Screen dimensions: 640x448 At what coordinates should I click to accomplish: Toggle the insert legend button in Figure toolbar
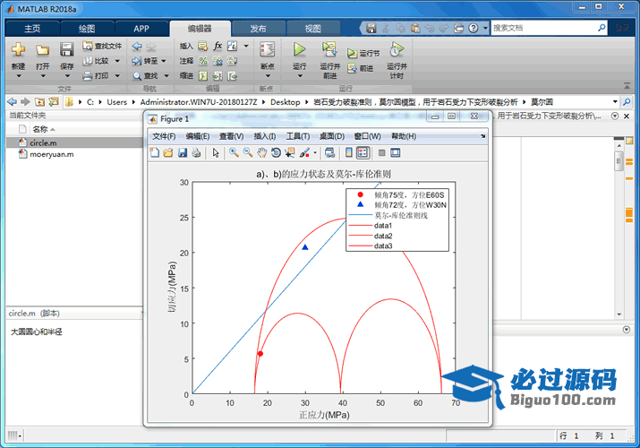pyautogui.click(x=363, y=152)
